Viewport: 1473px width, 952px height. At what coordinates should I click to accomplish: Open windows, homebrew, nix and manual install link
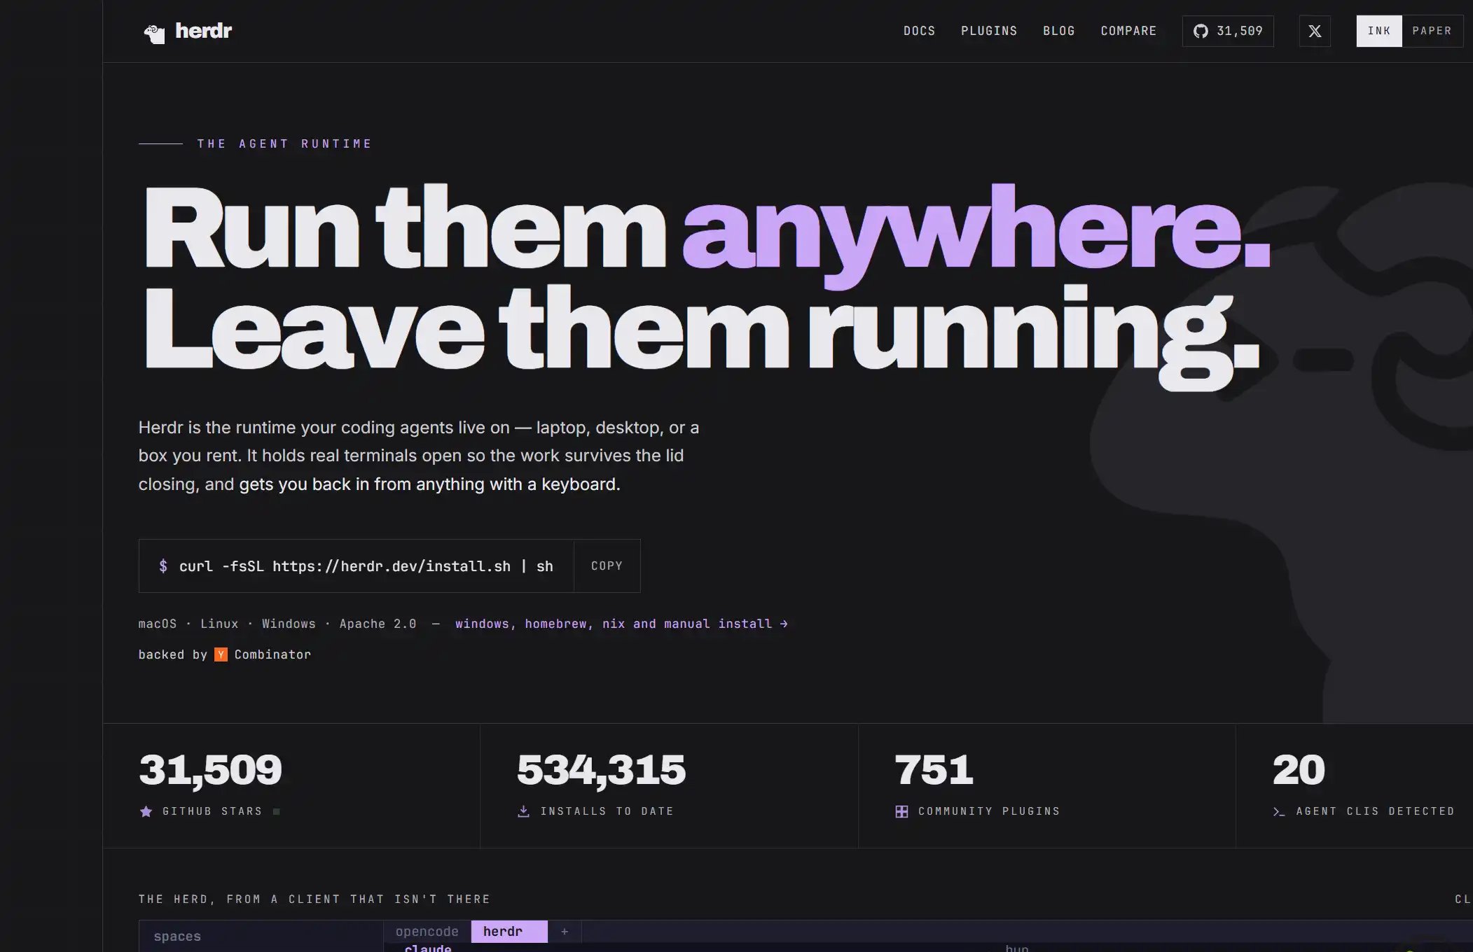pyautogui.click(x=621, y=624)
